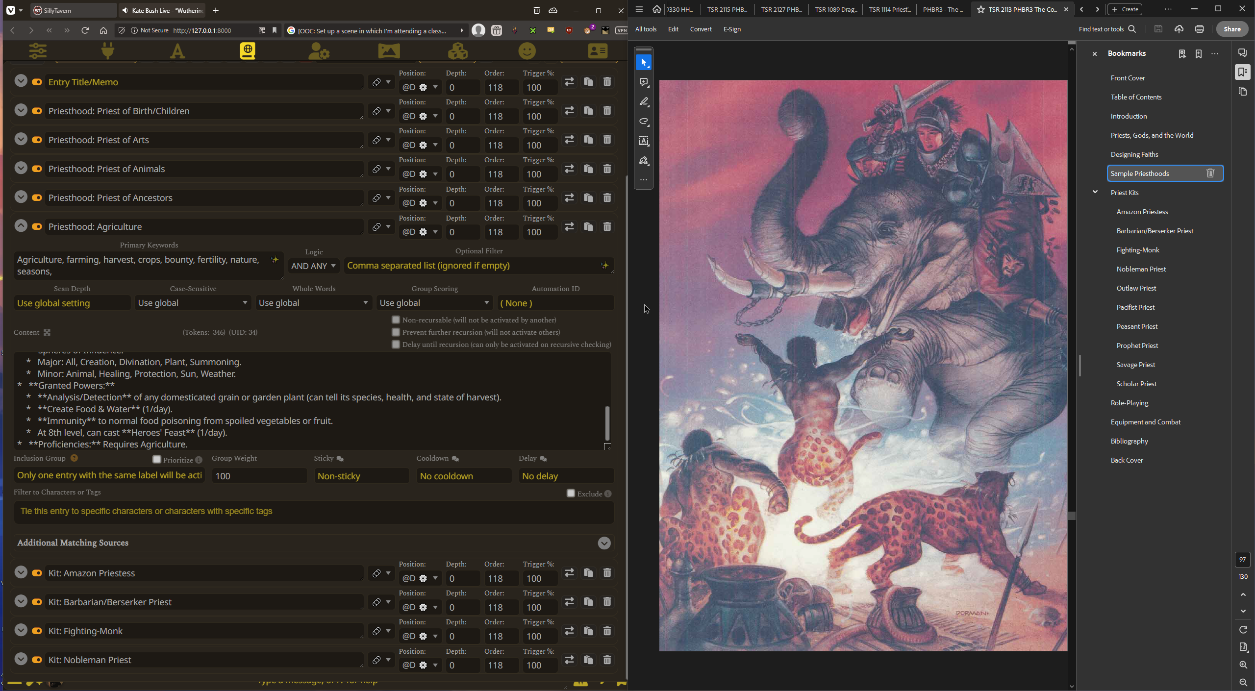Toggle enable for Priesthood: Priest of Birth/Children
Viewport: 1255px width, 691px height.
[37, 111]
